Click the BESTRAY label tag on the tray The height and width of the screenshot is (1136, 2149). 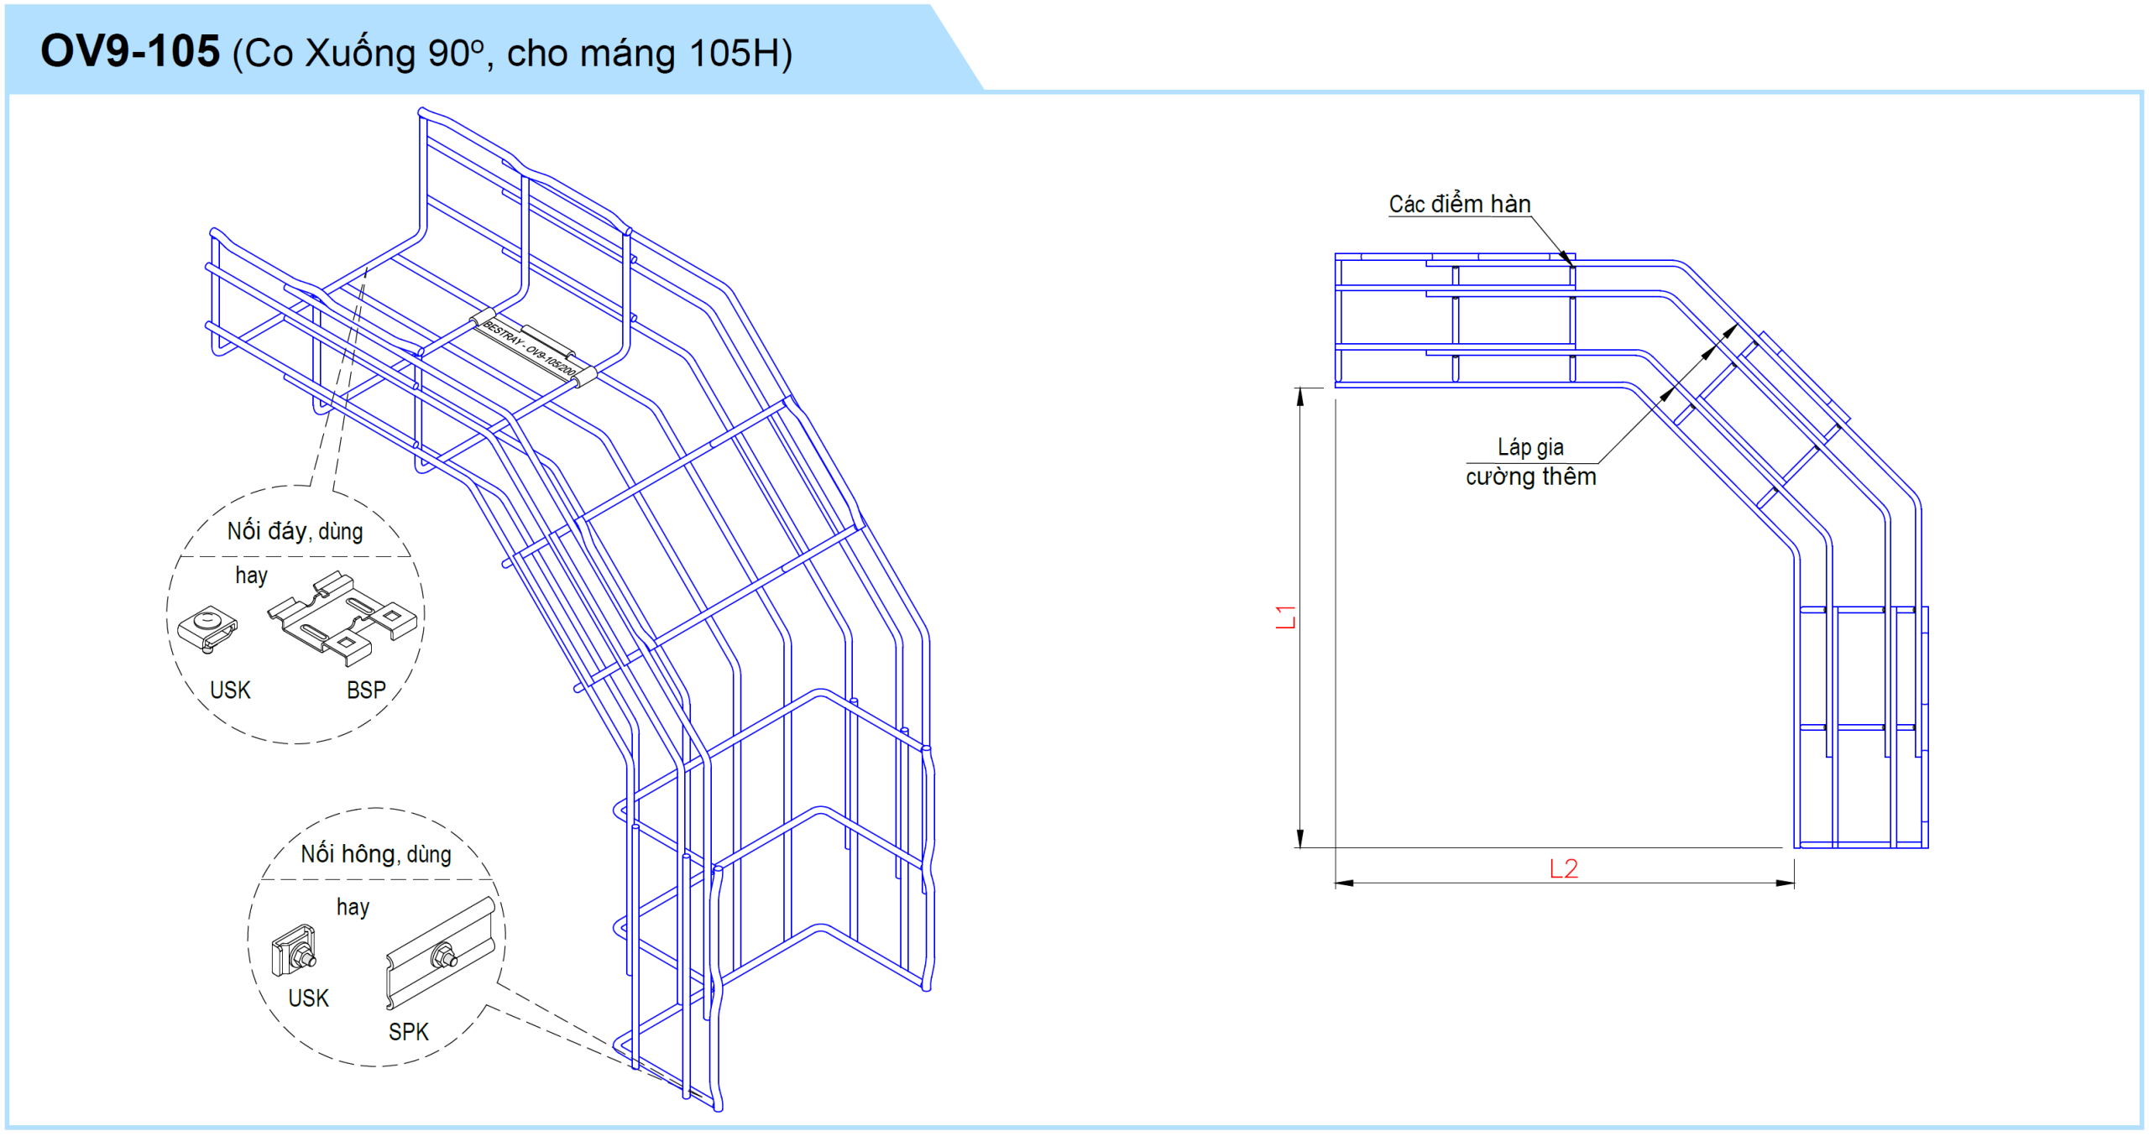pos(532,350)
